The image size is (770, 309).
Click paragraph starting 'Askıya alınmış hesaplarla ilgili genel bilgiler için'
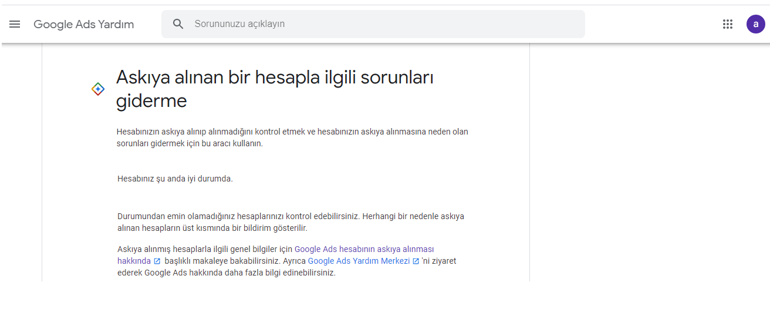tap(287, 261)
